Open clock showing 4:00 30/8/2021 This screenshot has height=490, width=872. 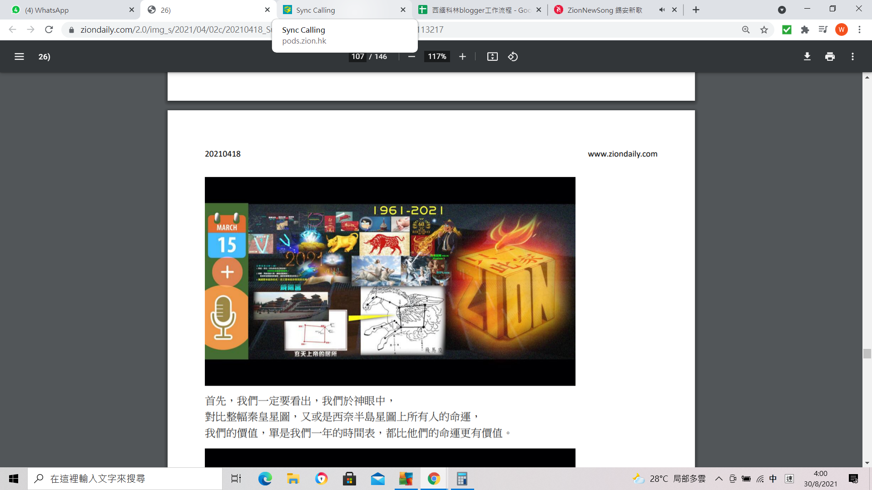[x=820, y=479]
